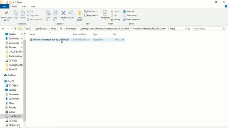This screenshot has width=228, height=128.
Task: Click VMware_Workstation_Pro_16.0.0.59684 breadcrumb segment
Action: tap(149, 29)
